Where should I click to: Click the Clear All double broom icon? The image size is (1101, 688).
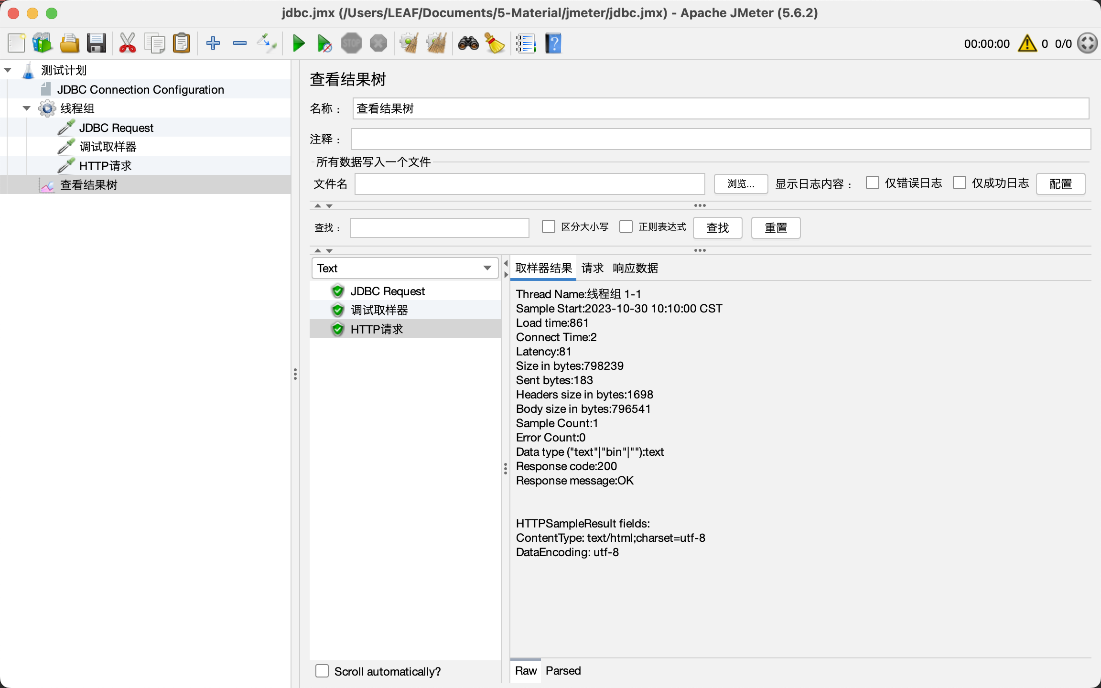pos(437,43)
